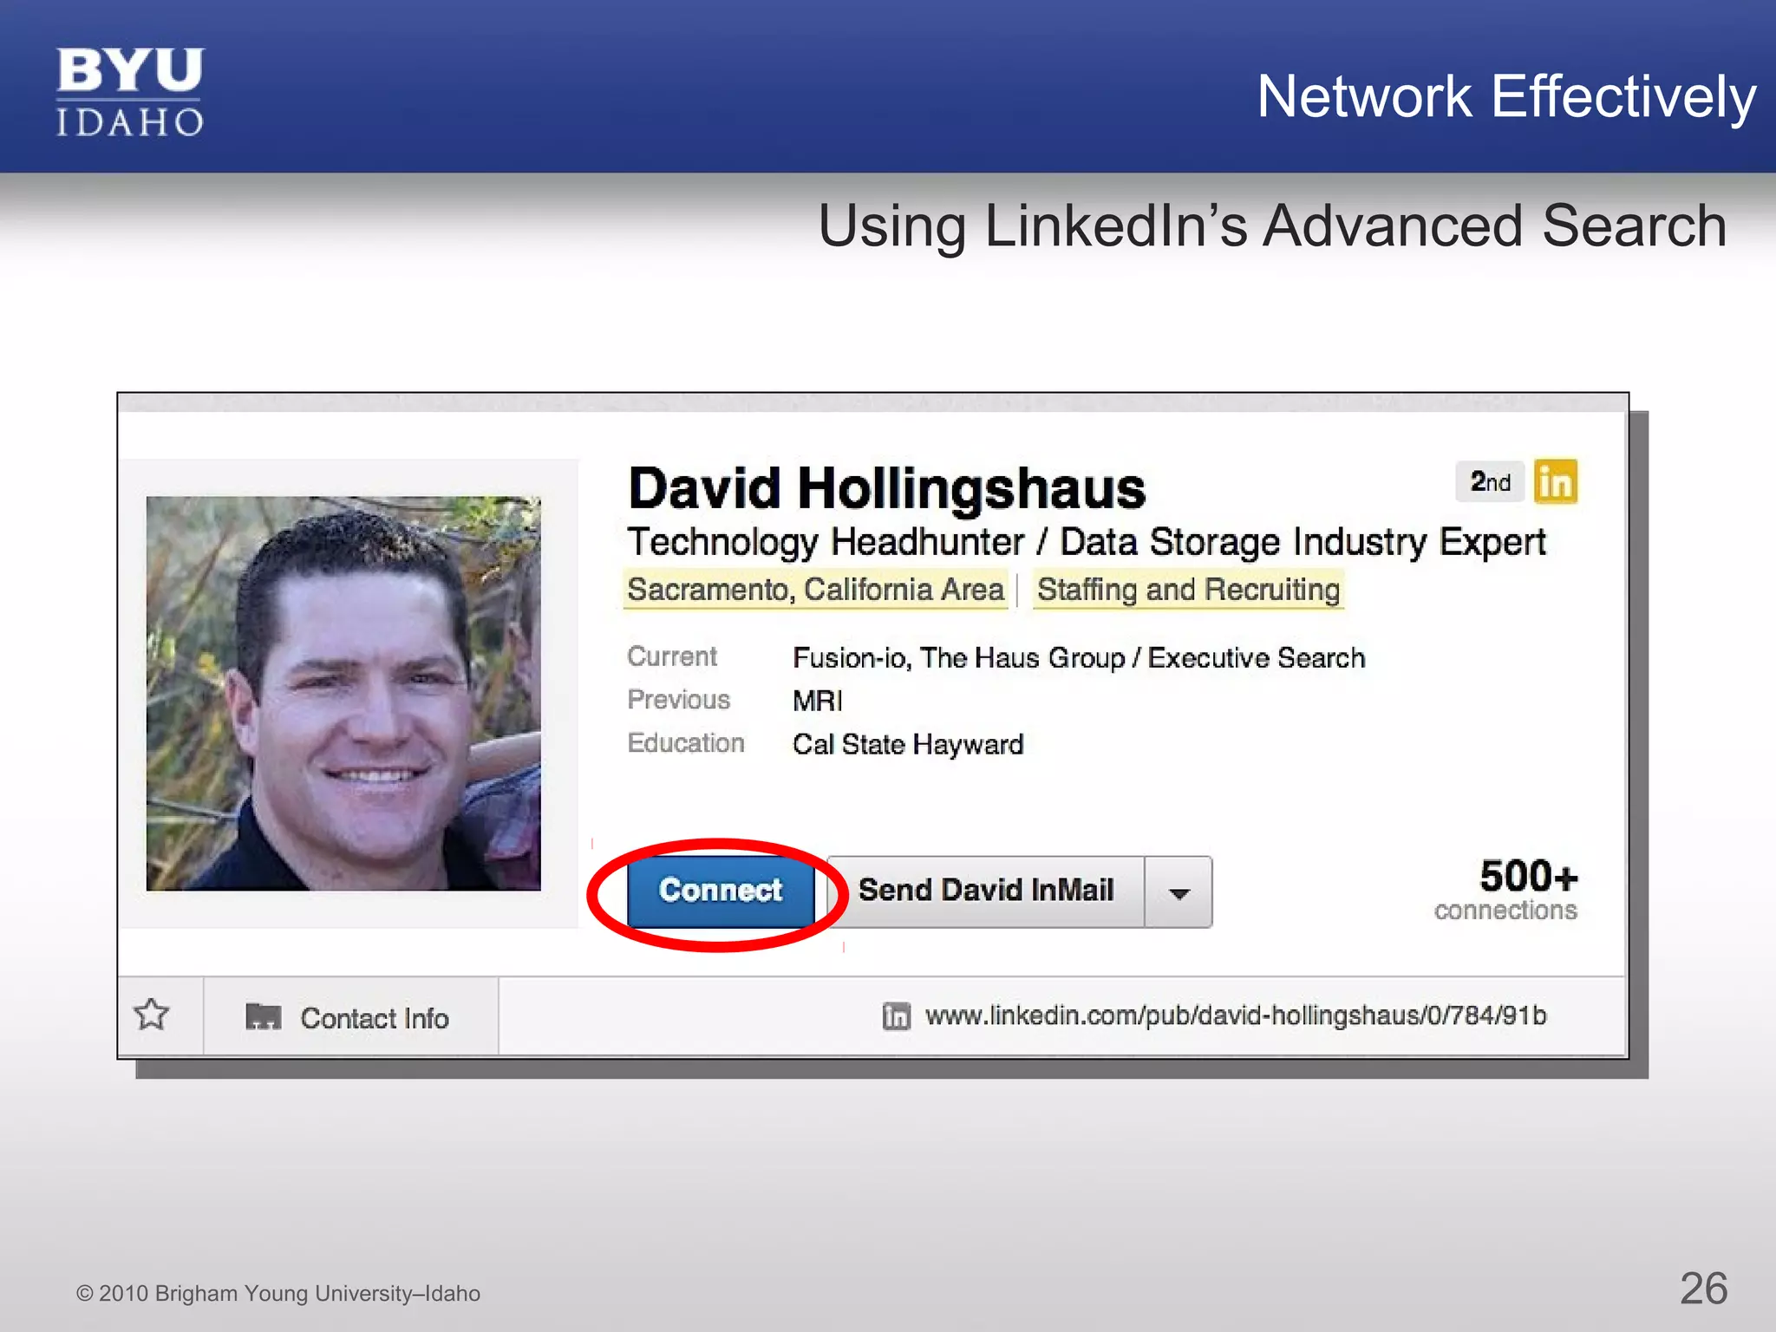Click the star favorite icon
This screenshot has width=1776, height=1332.
152,1015
